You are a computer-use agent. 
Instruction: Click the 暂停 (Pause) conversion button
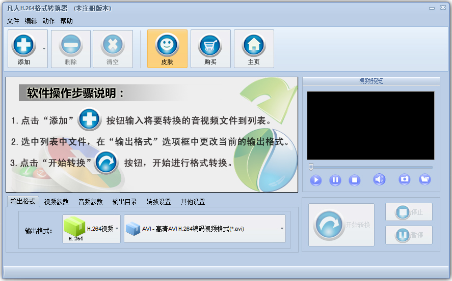(409, 235)
